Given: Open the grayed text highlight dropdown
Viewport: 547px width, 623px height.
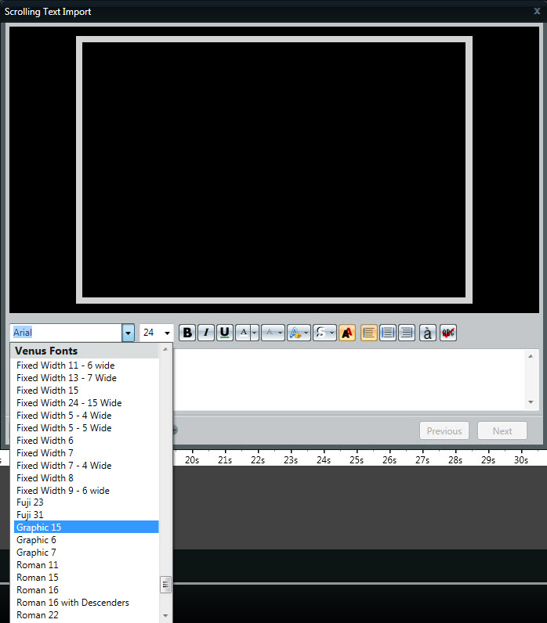Looking at the screenshot, I should point(273,333).
